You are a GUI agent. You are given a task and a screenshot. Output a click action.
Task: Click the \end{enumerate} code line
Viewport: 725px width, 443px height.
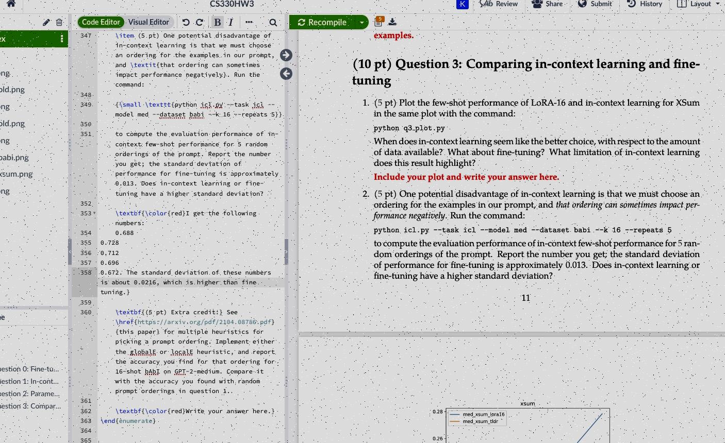[128, 421]
